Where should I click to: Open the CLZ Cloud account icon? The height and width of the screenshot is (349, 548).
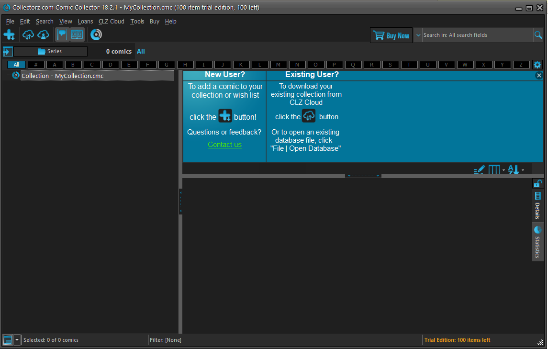click(x=44, y=34)
